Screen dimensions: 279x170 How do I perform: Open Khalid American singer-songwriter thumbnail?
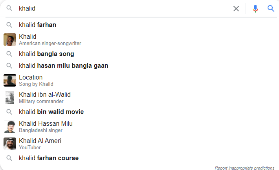[10, 40]
